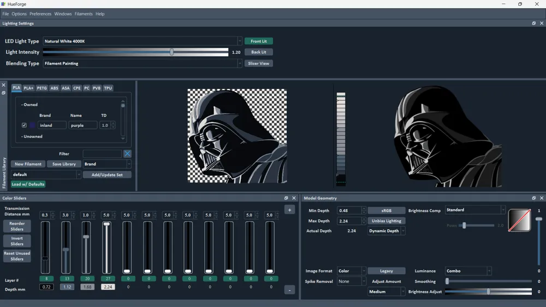Image resolution: width=546 pixels, height=307 pixels.
Task: Open the Preferences menu
Action: pos(40,14)
